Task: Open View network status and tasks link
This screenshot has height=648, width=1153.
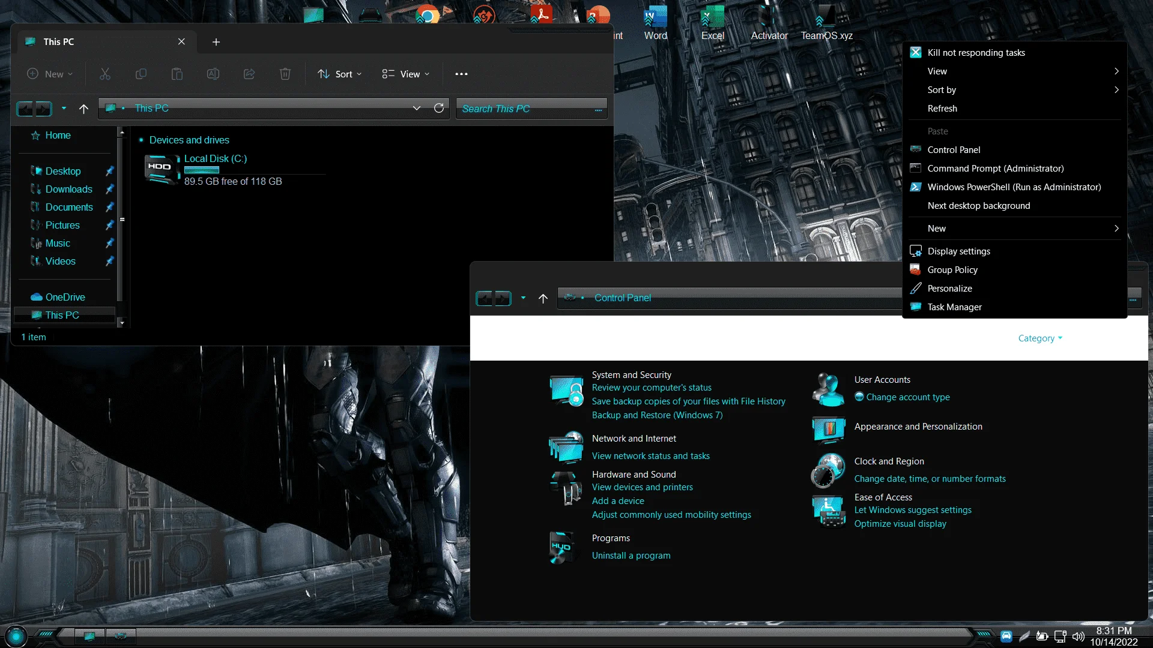Action: (651, 456)
